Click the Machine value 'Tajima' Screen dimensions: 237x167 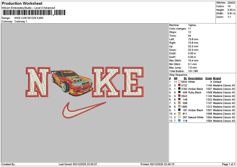192,25
